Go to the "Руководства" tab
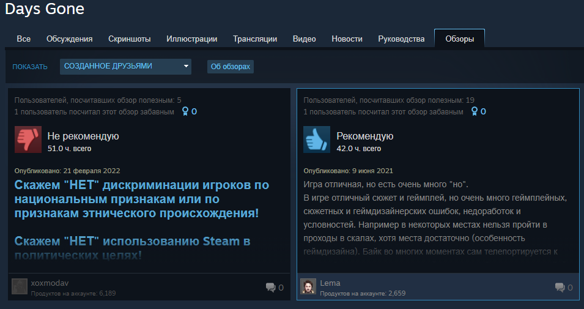This screenshot has height=309, width=584. pos(401,39)
